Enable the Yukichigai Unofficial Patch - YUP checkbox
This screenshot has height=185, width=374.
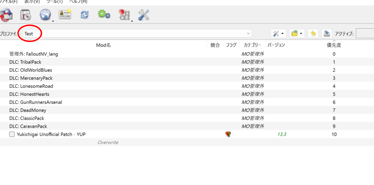(12, 134)
